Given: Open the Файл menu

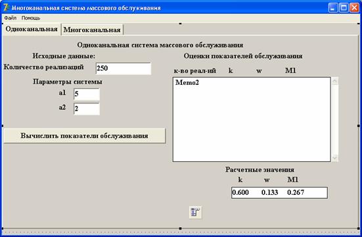Looking at the screenshot, I should coord(10,18).
